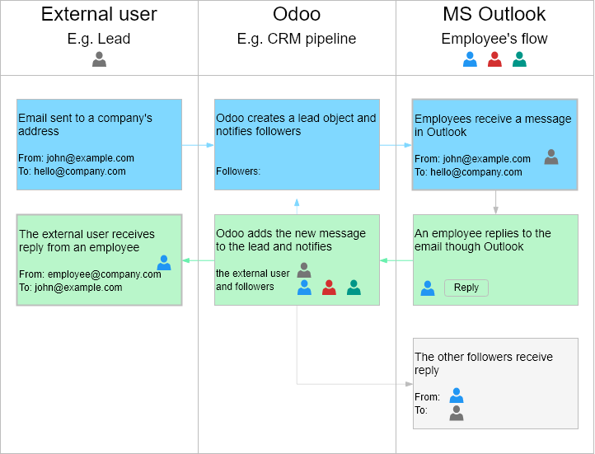Select the green employee icon under MS Outlook

point(519,59)
